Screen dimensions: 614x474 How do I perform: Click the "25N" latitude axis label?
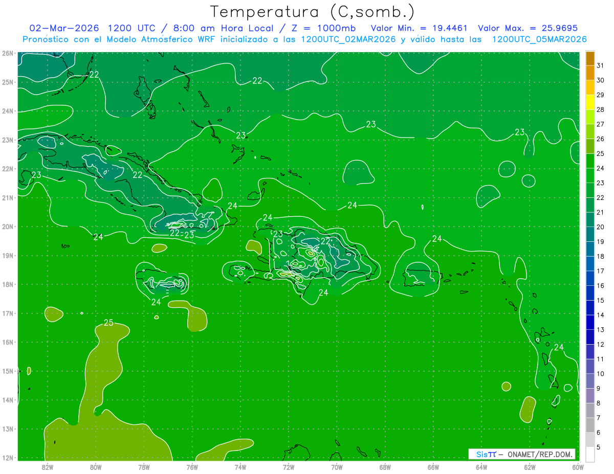click(x=8, y=82)
